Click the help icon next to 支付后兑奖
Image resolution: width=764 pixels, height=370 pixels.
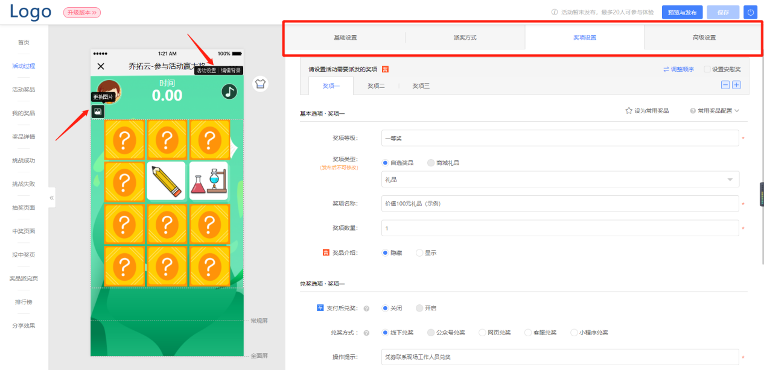pos(366,309)
